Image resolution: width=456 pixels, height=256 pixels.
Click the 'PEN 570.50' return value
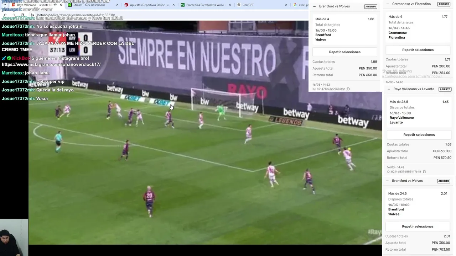(x=442, y=158)
